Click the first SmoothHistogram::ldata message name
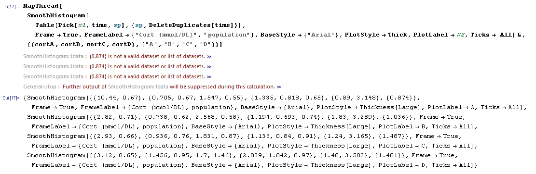The height and width of the screenshot is (174, 536). [x=53, y=57]
